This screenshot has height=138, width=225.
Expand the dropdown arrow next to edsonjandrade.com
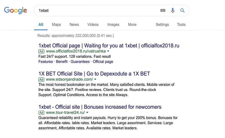click(x=95, y=79)
